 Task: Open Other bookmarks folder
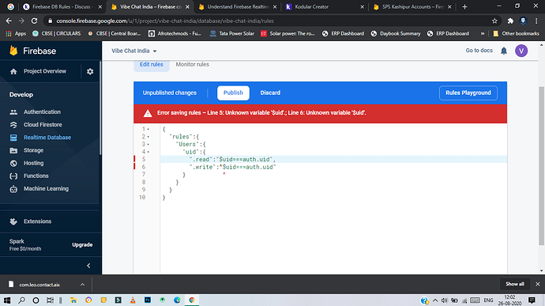click(x=516, y=34)
